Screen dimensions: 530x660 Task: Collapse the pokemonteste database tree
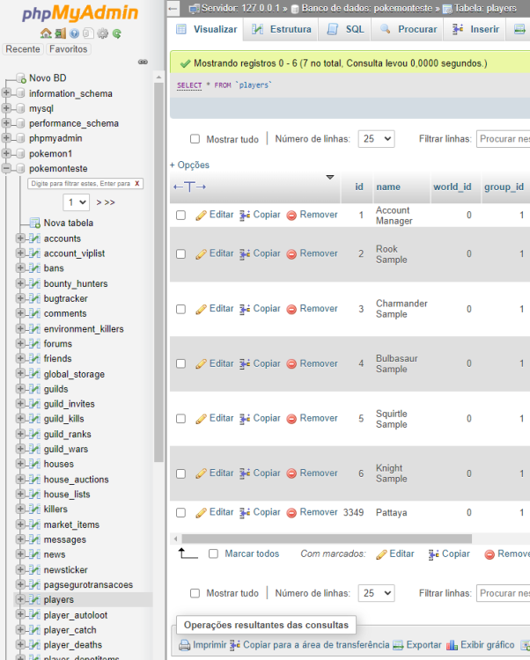pyautogui.click(x=7, y=168)
